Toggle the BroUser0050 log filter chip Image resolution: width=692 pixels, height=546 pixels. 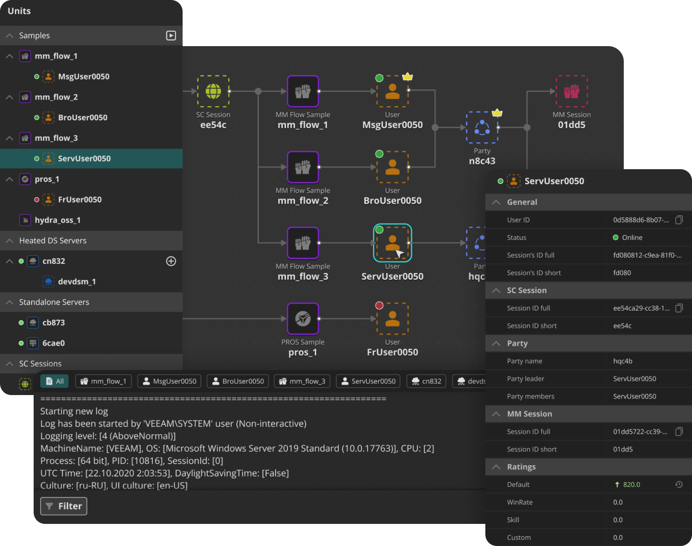pyautogui.click(x=237, y=381)
